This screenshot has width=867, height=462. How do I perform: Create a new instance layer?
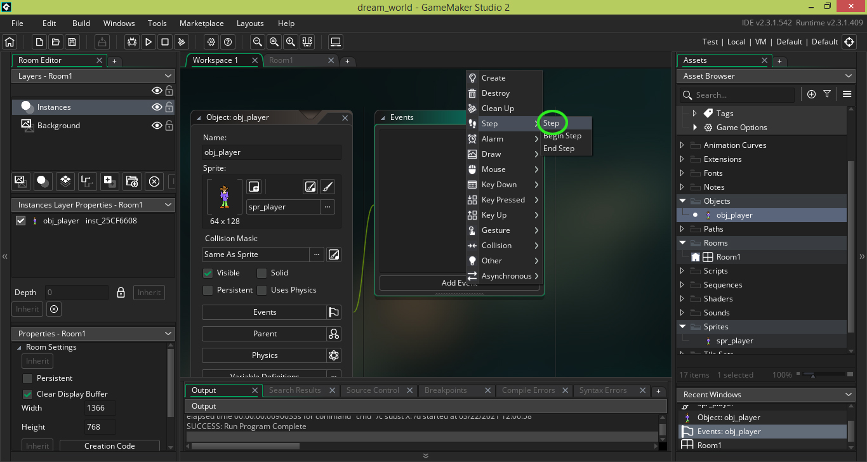(43, 181)
